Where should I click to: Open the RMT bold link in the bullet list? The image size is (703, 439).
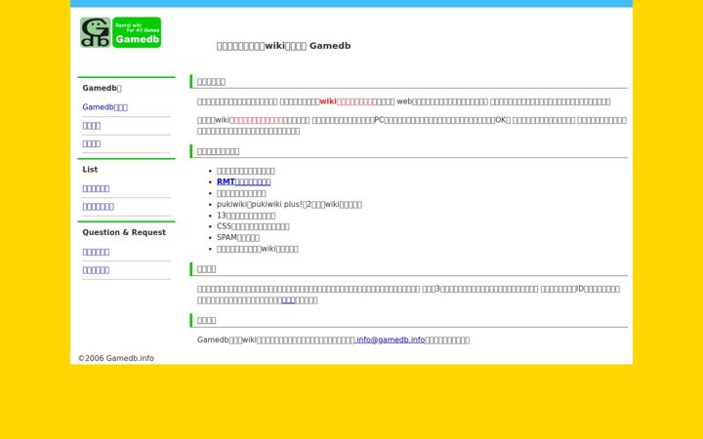[x=243, y=181]
